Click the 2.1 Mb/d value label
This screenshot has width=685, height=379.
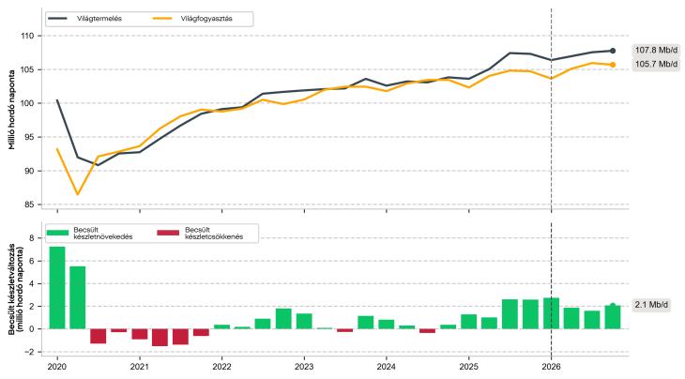[651, 305]
